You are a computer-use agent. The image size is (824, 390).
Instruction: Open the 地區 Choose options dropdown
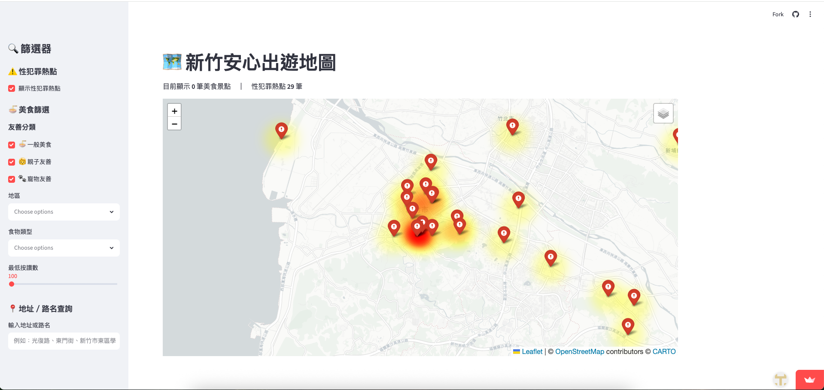[64, 212]
